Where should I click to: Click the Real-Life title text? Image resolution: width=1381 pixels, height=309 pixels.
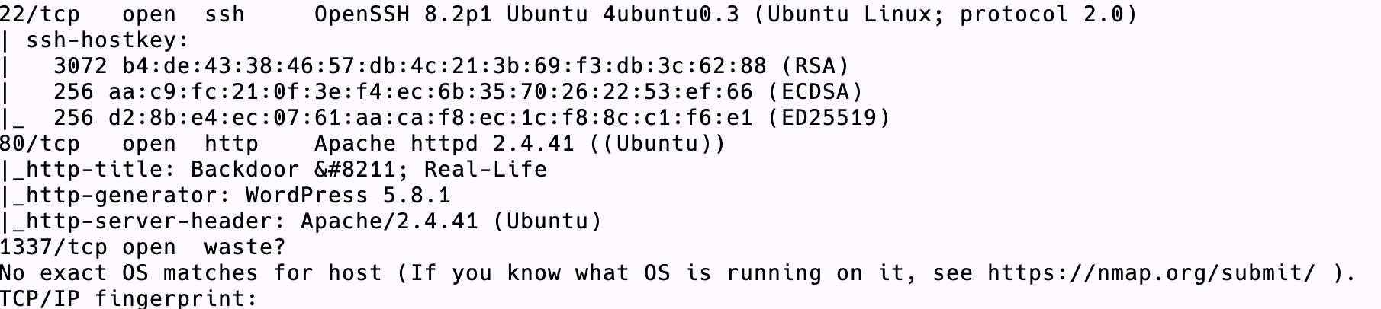[485, 169]
